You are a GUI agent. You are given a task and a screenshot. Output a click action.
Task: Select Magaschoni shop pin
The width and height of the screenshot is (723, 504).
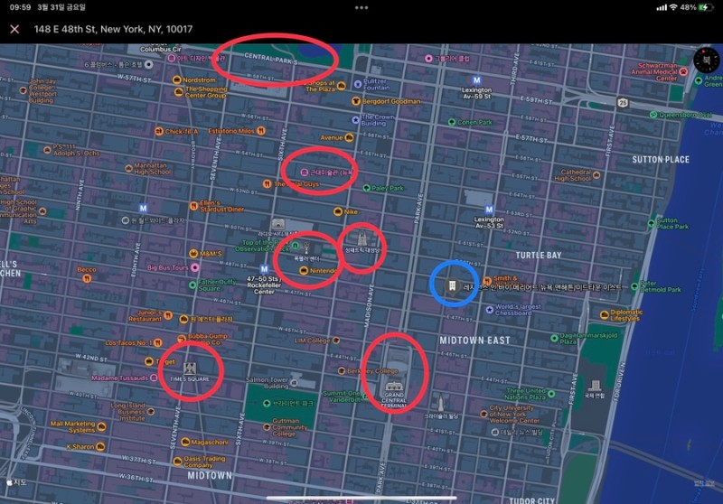(x=185, y=442)
